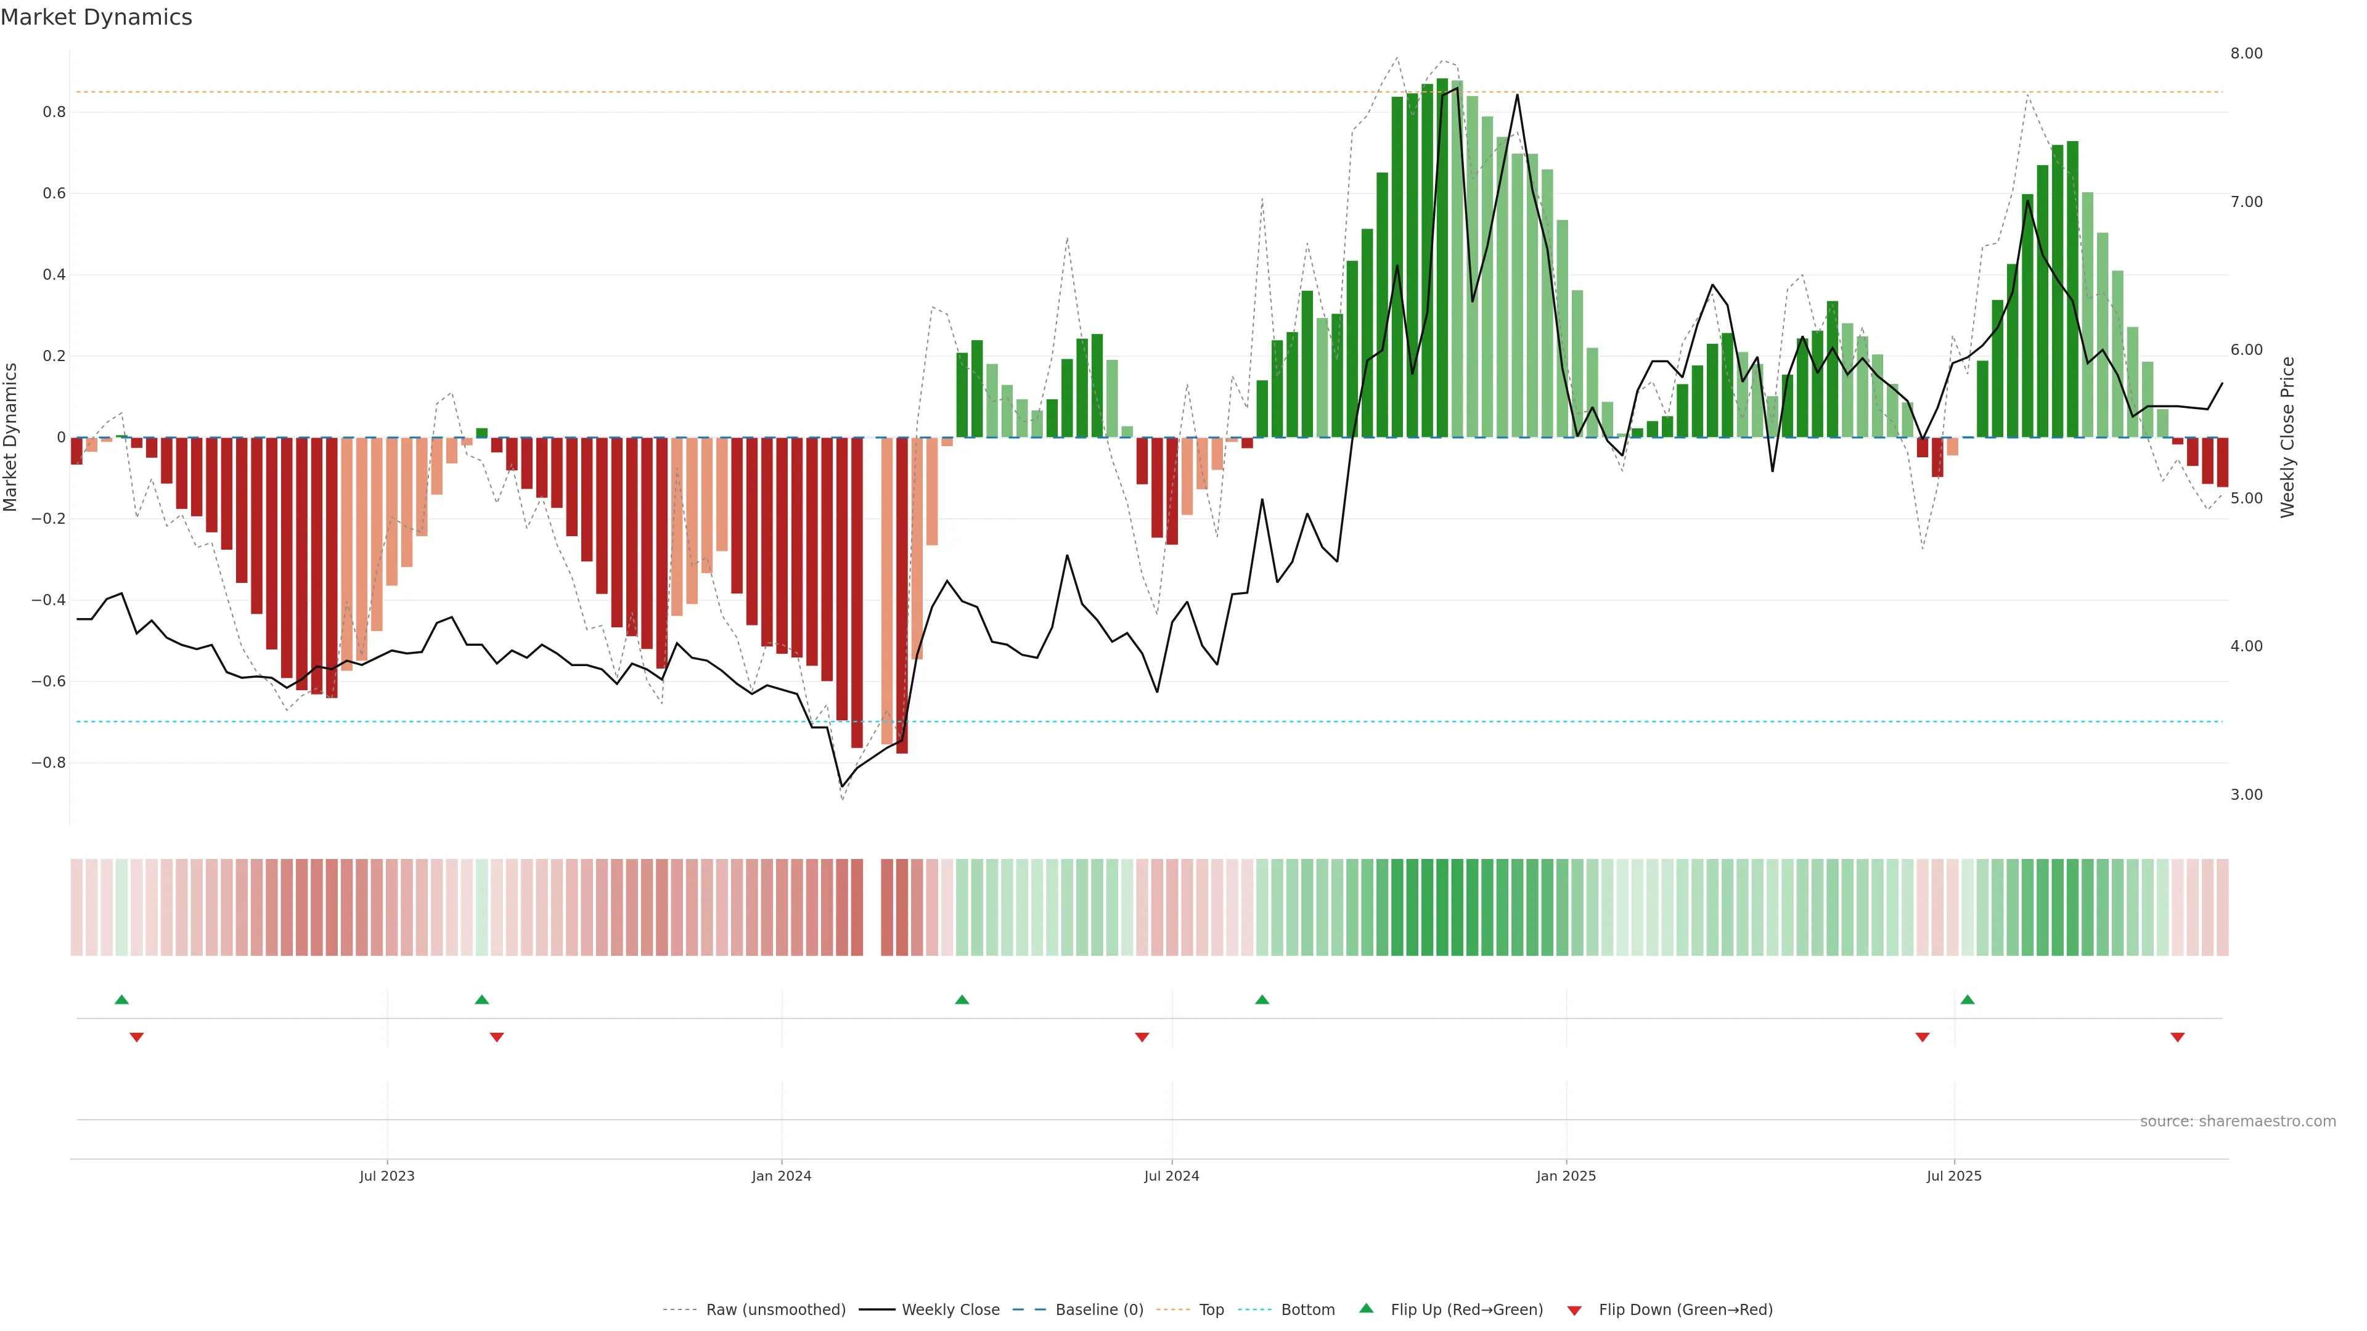
Task: Click the red flip-down marker just before Jul 2025
Action: (1923, 1037)
